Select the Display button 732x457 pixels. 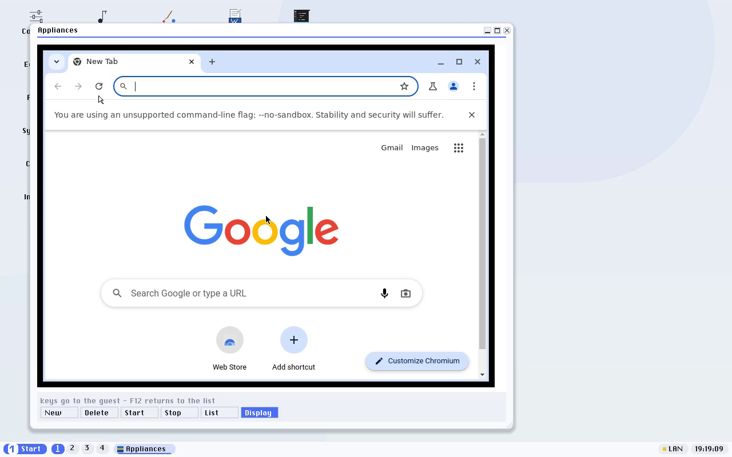click(260, 412)
